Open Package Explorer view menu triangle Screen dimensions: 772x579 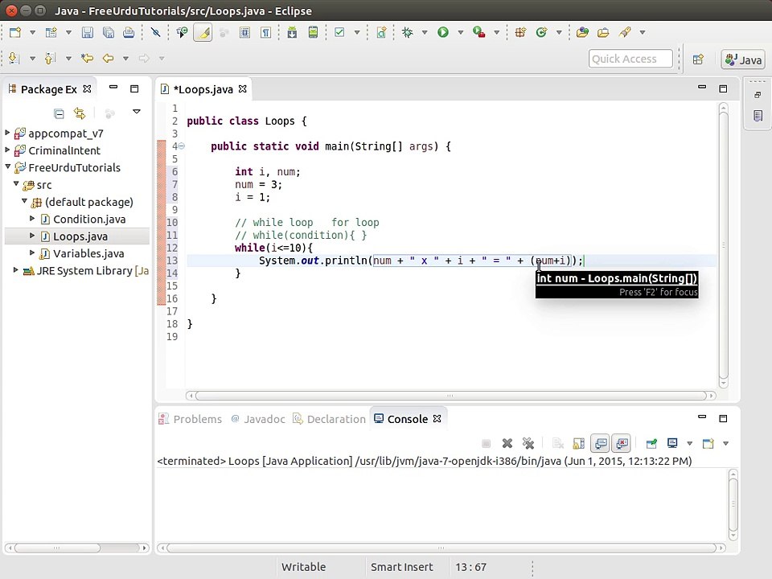(x=137, y=113)
